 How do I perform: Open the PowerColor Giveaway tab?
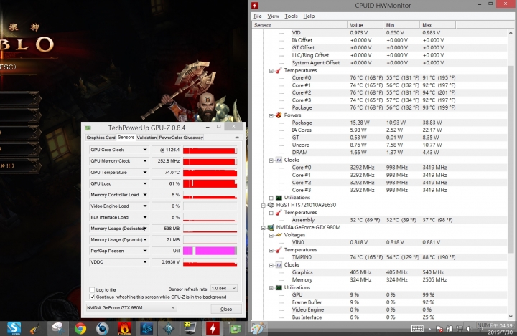pos(181,138)
